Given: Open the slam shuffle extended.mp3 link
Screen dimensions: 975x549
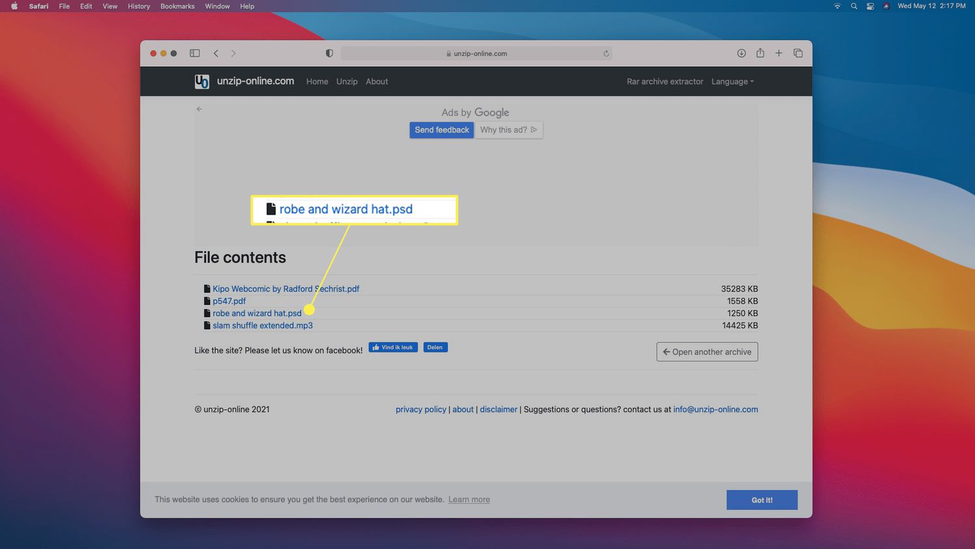Looking at the screenshot, I should [263, 326].
